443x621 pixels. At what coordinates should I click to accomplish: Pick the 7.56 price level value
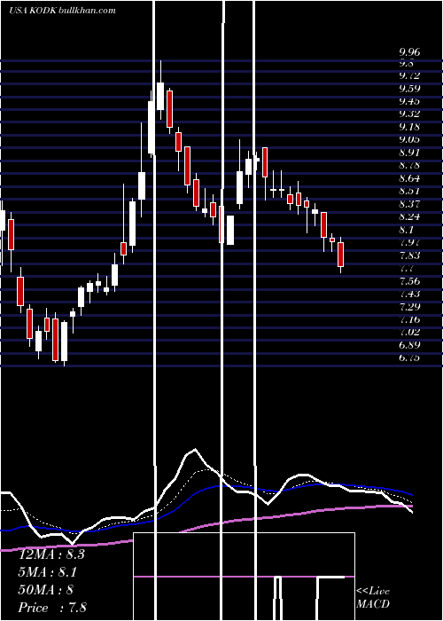coord(409,281)
